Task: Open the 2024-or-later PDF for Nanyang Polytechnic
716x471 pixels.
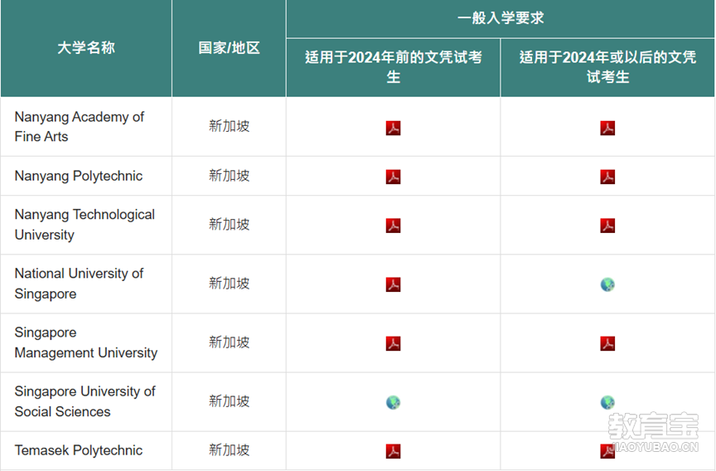Action: (607, 177)
